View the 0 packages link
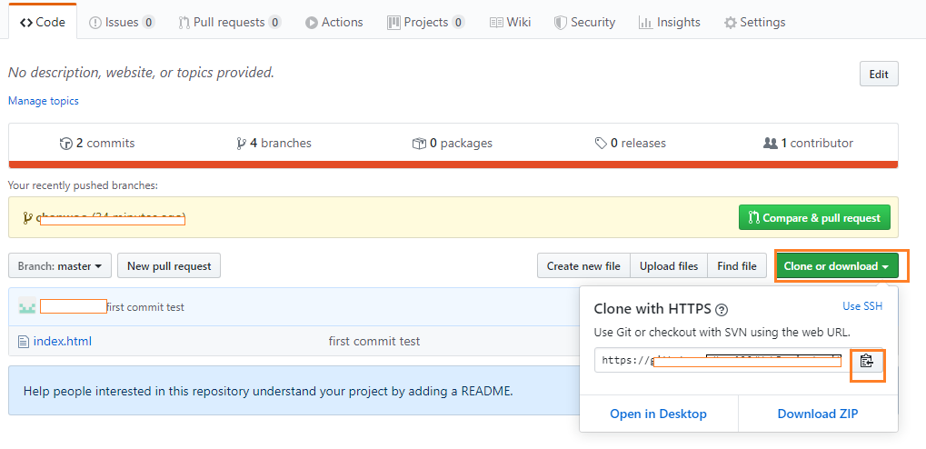Viewport: 926px width, 449px height. [x=452, y=143]
